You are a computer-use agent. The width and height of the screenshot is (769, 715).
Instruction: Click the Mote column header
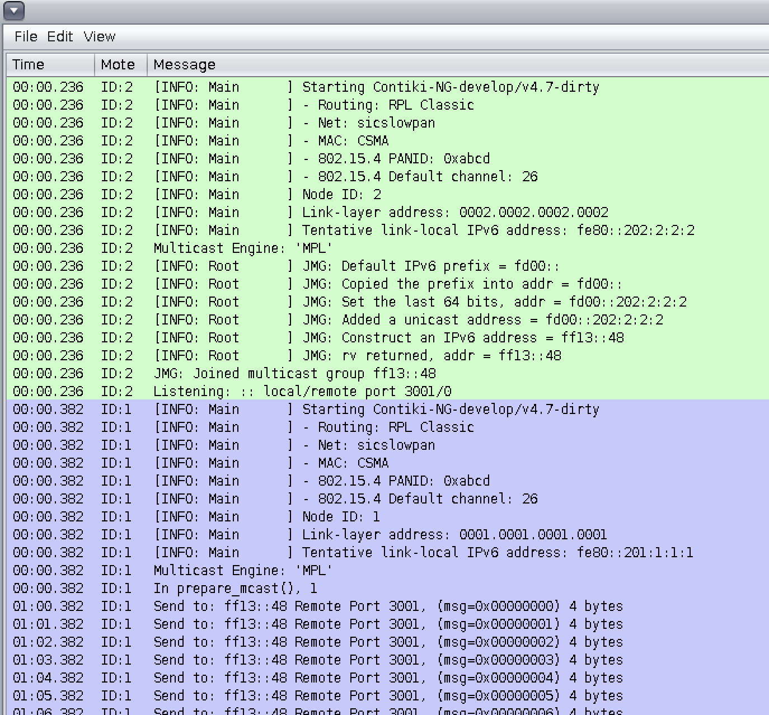tap(120, 64)
